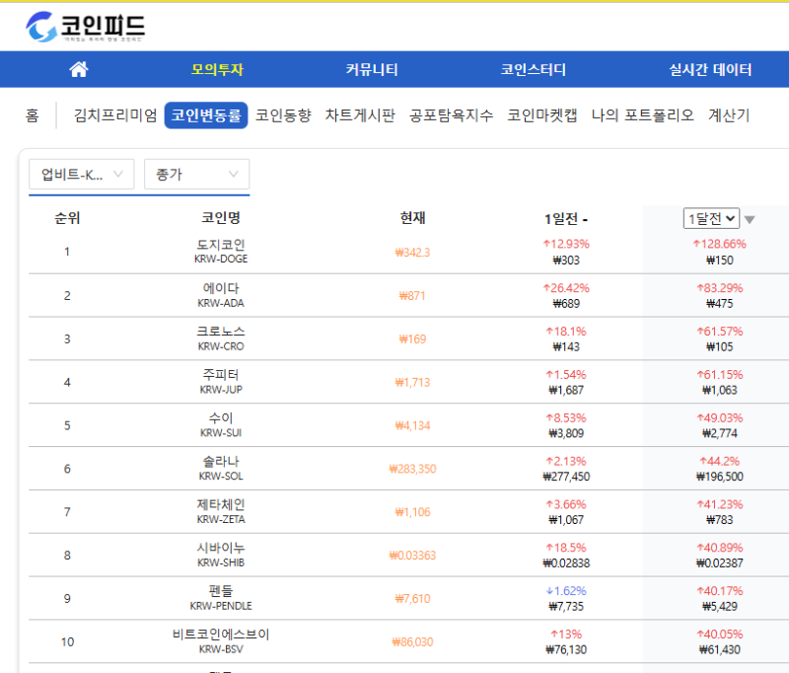Click the 코인명 column header
This screenshot has height=673, width=789.
coord(221,218)
